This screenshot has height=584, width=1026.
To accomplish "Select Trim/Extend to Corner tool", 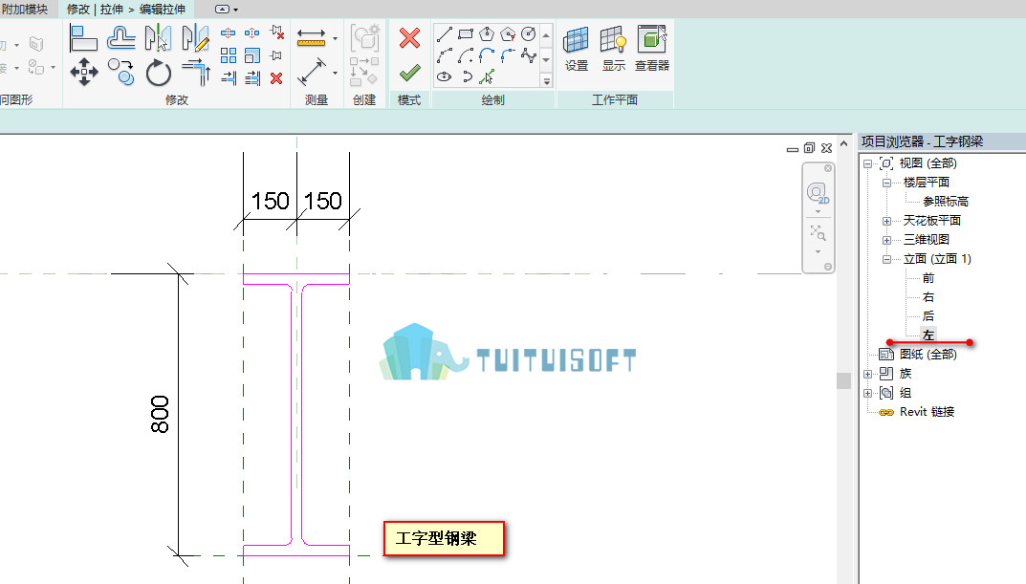I will pos(196,72).
